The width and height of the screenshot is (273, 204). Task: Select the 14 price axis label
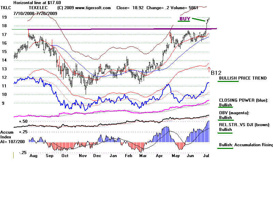pyautogui.click(x=4, y=60)
